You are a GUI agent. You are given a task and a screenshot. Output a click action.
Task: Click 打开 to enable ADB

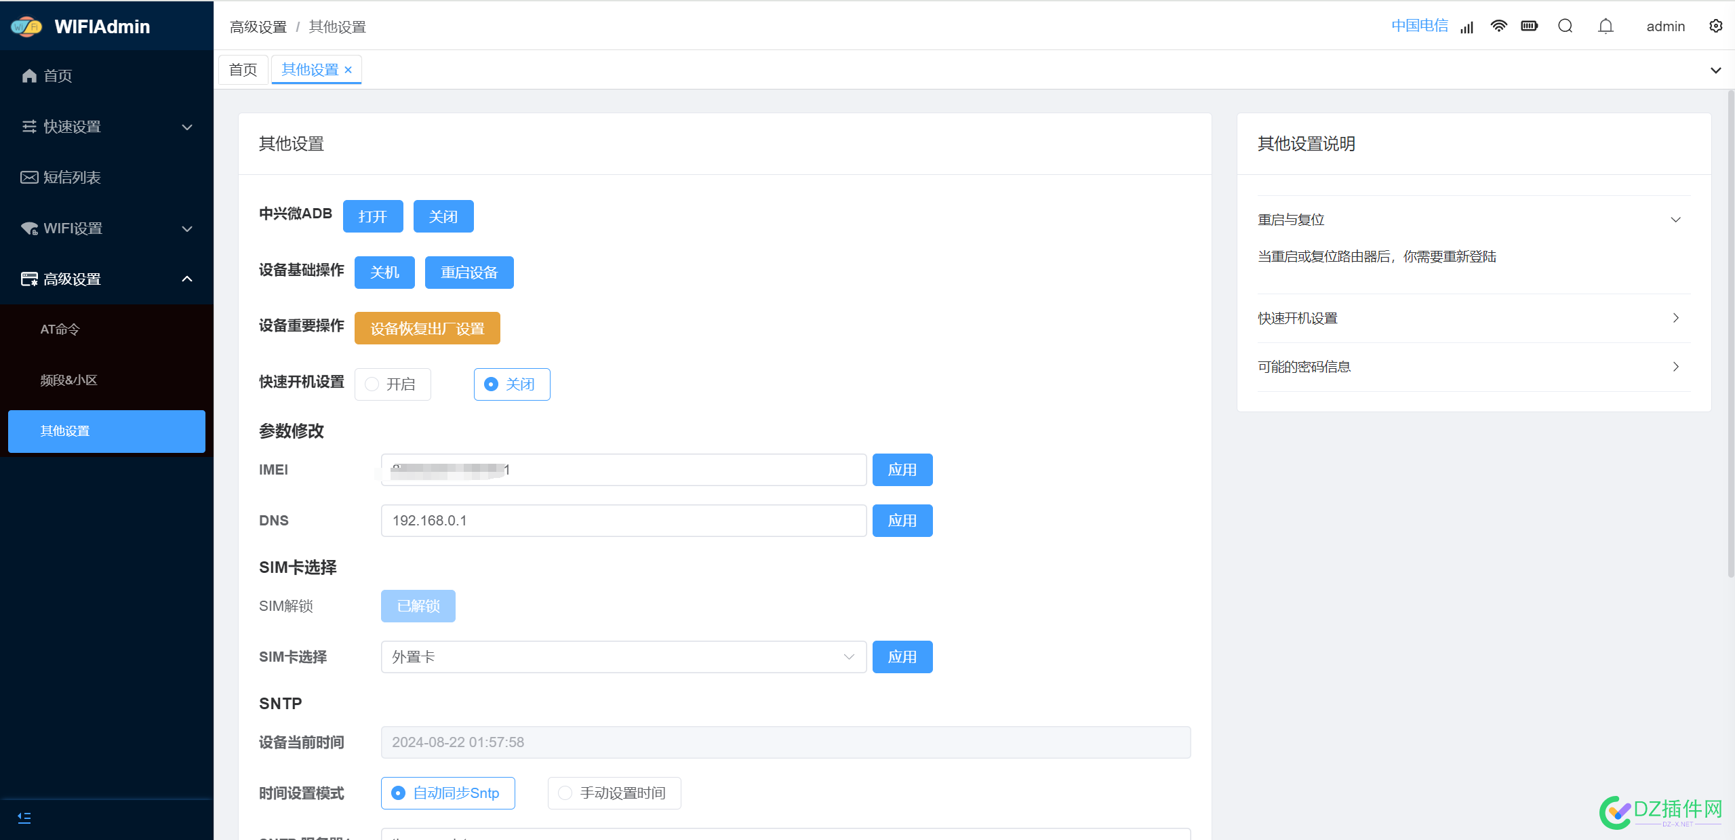373,216
